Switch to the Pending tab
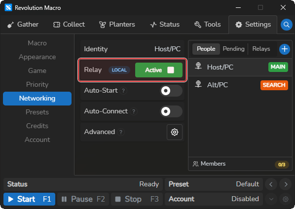This screenshot has width=295, height=209. tap(234, 49)
